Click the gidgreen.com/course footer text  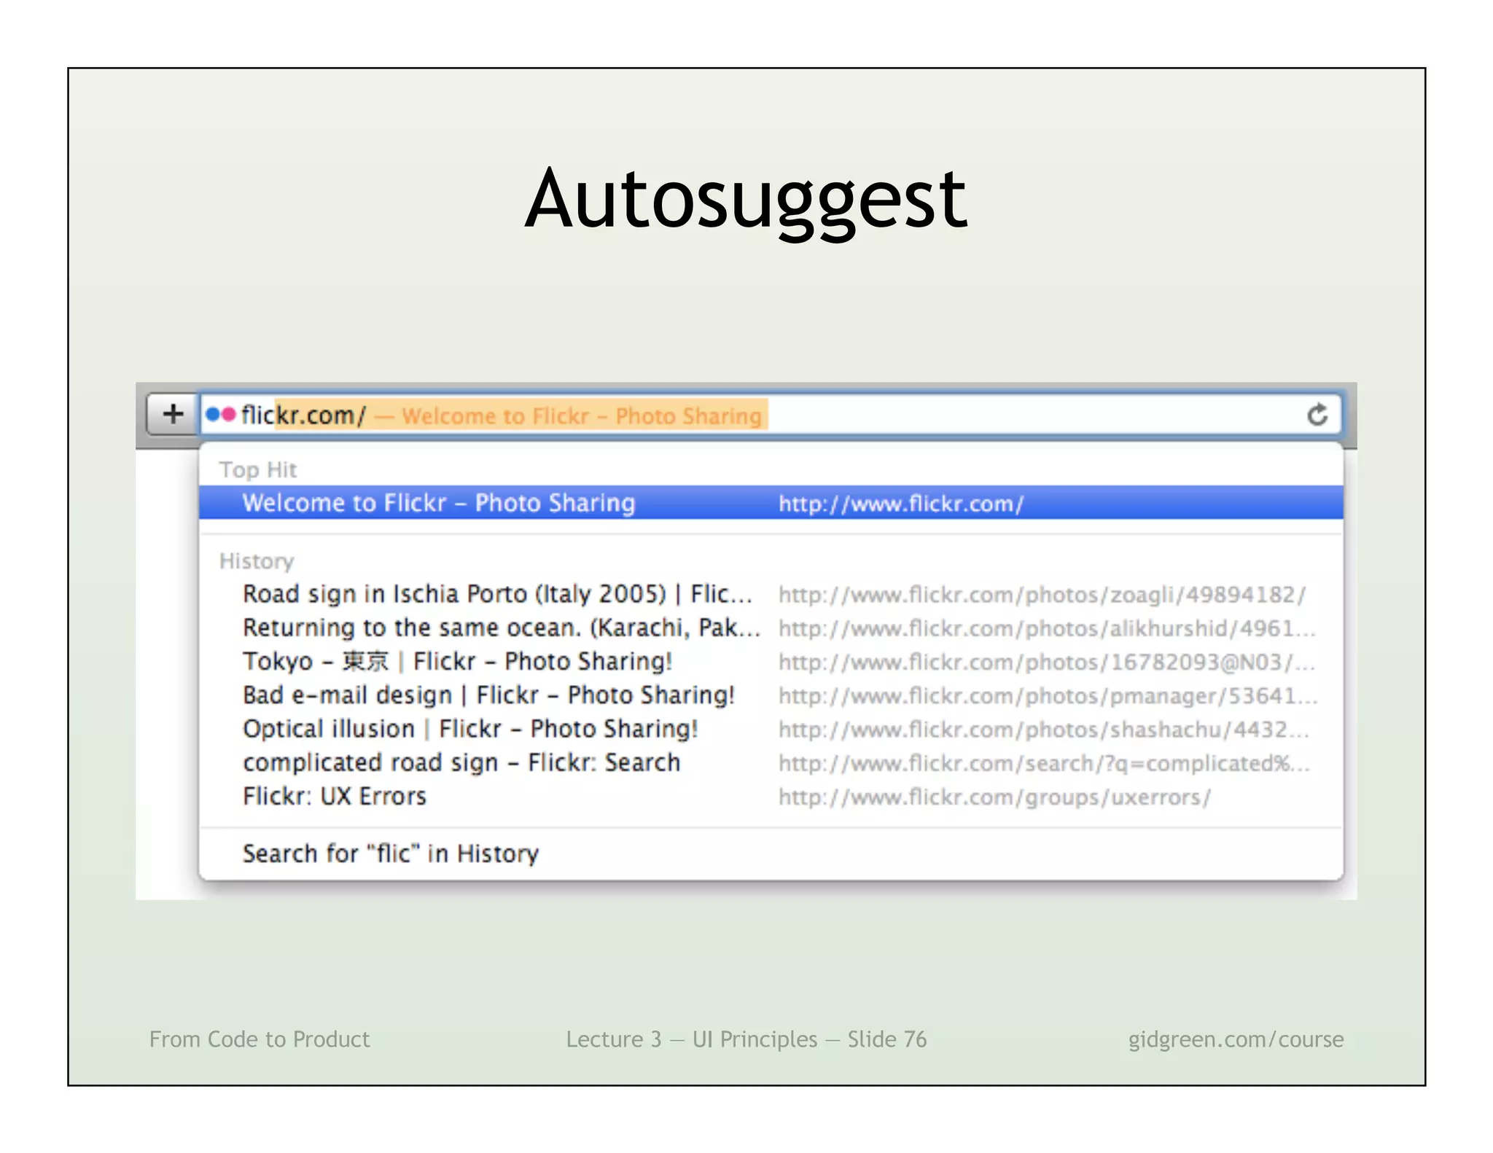[1236, 1039]
